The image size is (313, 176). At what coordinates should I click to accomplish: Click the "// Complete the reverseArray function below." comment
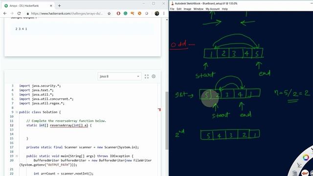click(x=66, y=121)
